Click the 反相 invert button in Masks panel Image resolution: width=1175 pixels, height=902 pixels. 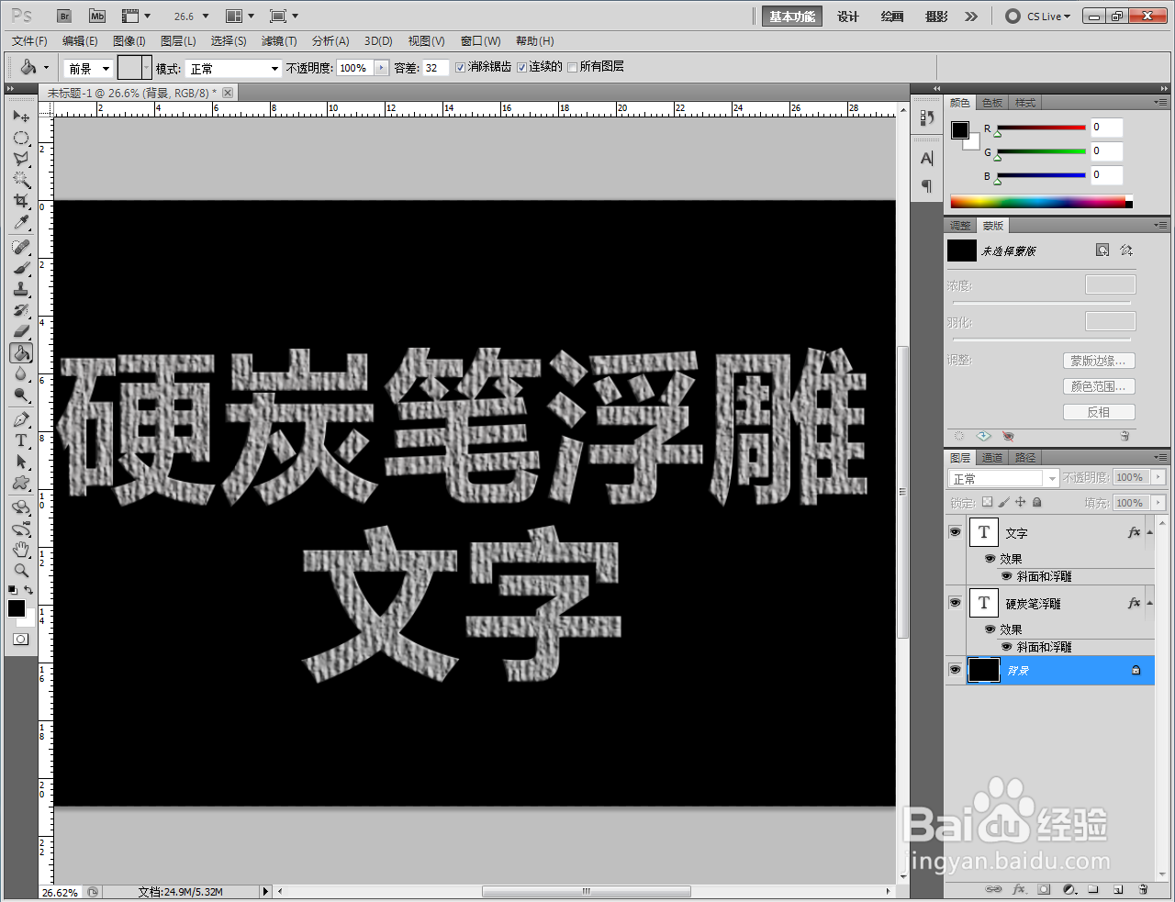(1099, 410)
